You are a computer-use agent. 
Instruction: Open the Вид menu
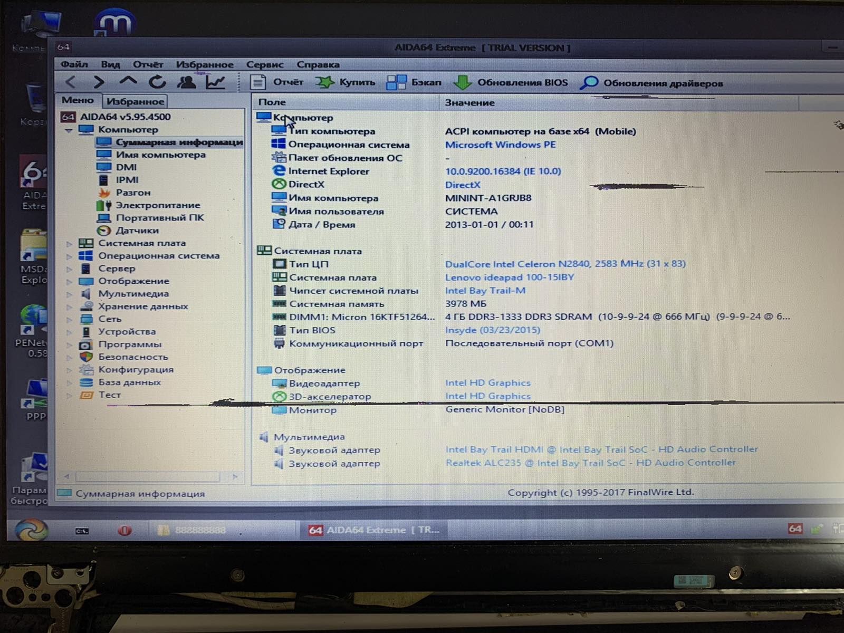coord(110,64)
